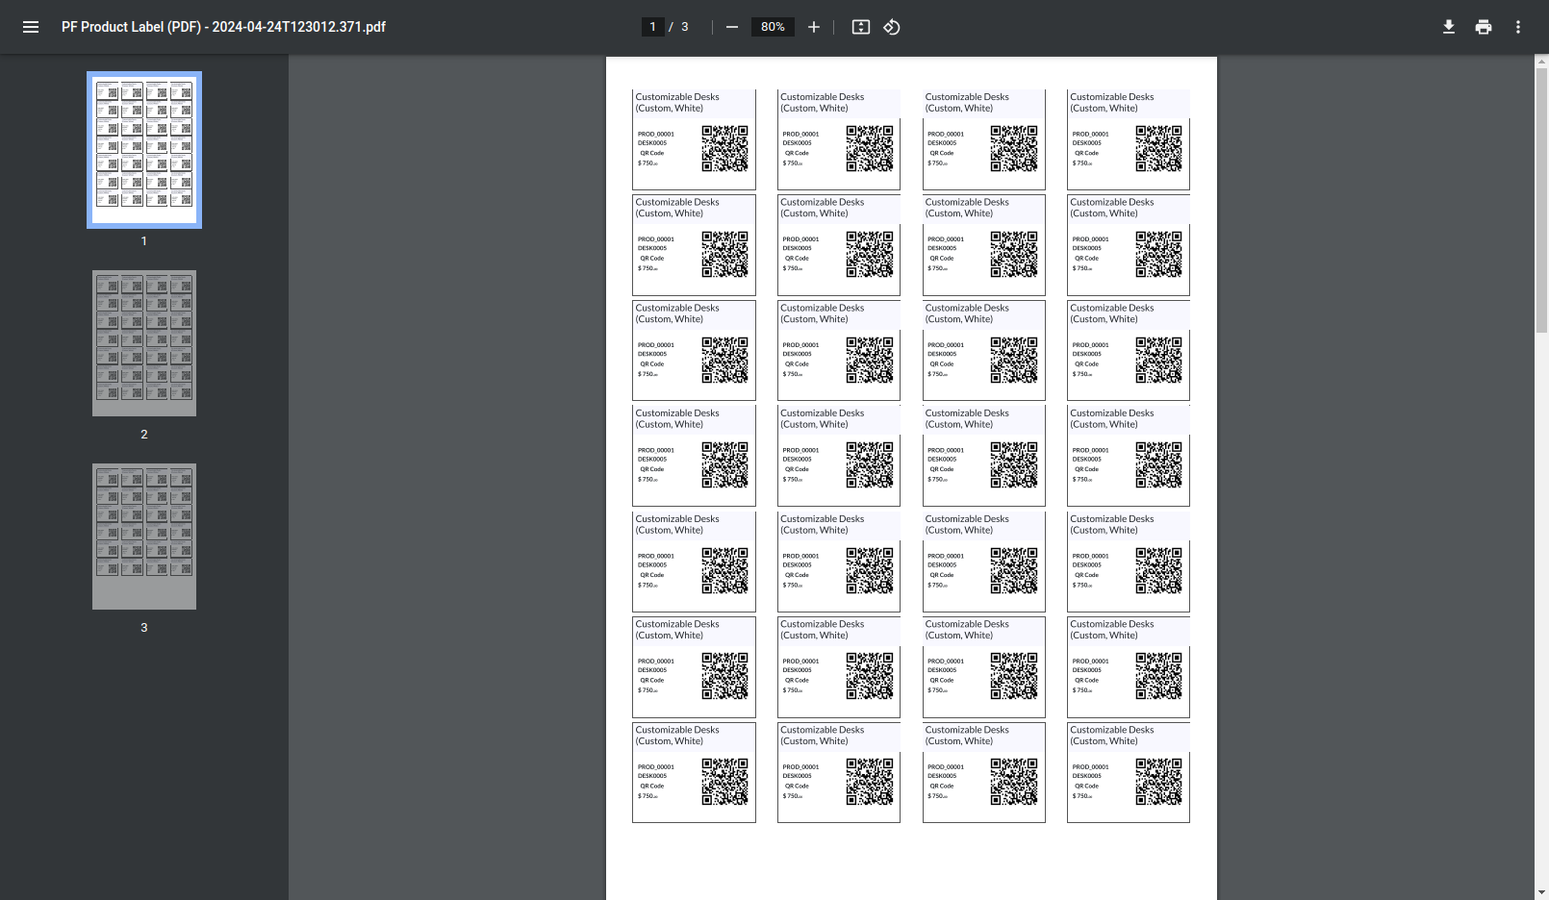
Task: Select the page 1 thumbnail
Action: pyautogui.click(x=143, y=149)
